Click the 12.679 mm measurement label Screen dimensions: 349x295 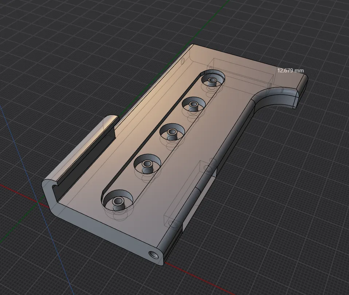[290, 71]
